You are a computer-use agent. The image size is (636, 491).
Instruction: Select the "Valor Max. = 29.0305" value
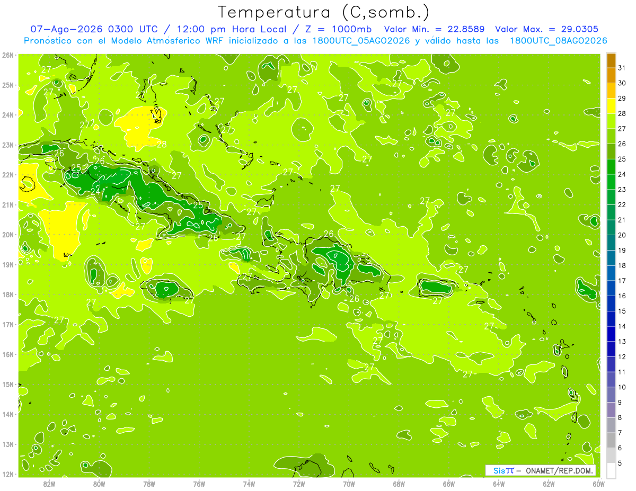[x=547, y=29]
